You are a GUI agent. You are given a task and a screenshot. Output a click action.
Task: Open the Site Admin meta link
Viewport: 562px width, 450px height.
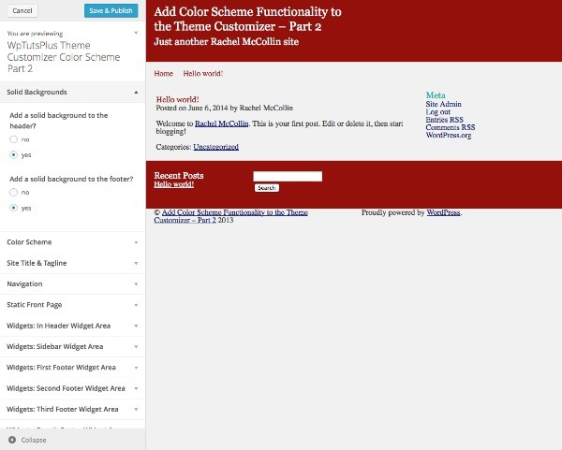pyautogui.click(x=443, y=104)
